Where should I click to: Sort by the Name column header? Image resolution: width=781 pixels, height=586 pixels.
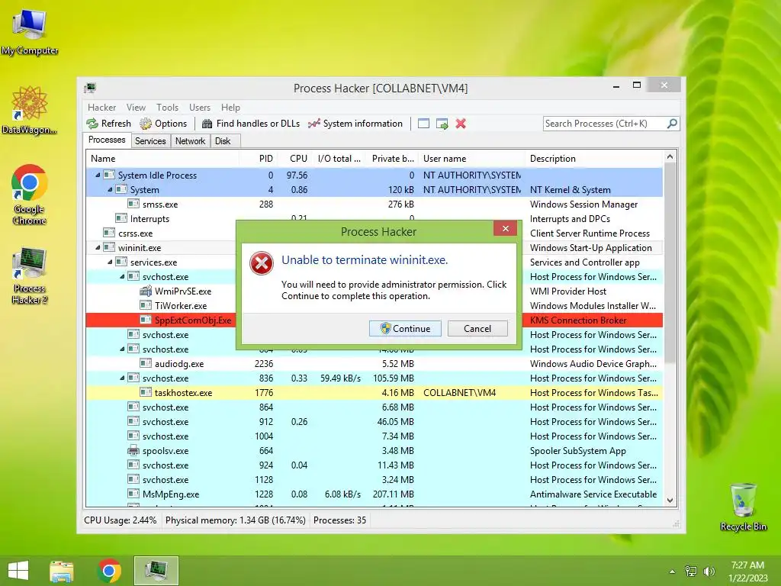coord(162,159)
